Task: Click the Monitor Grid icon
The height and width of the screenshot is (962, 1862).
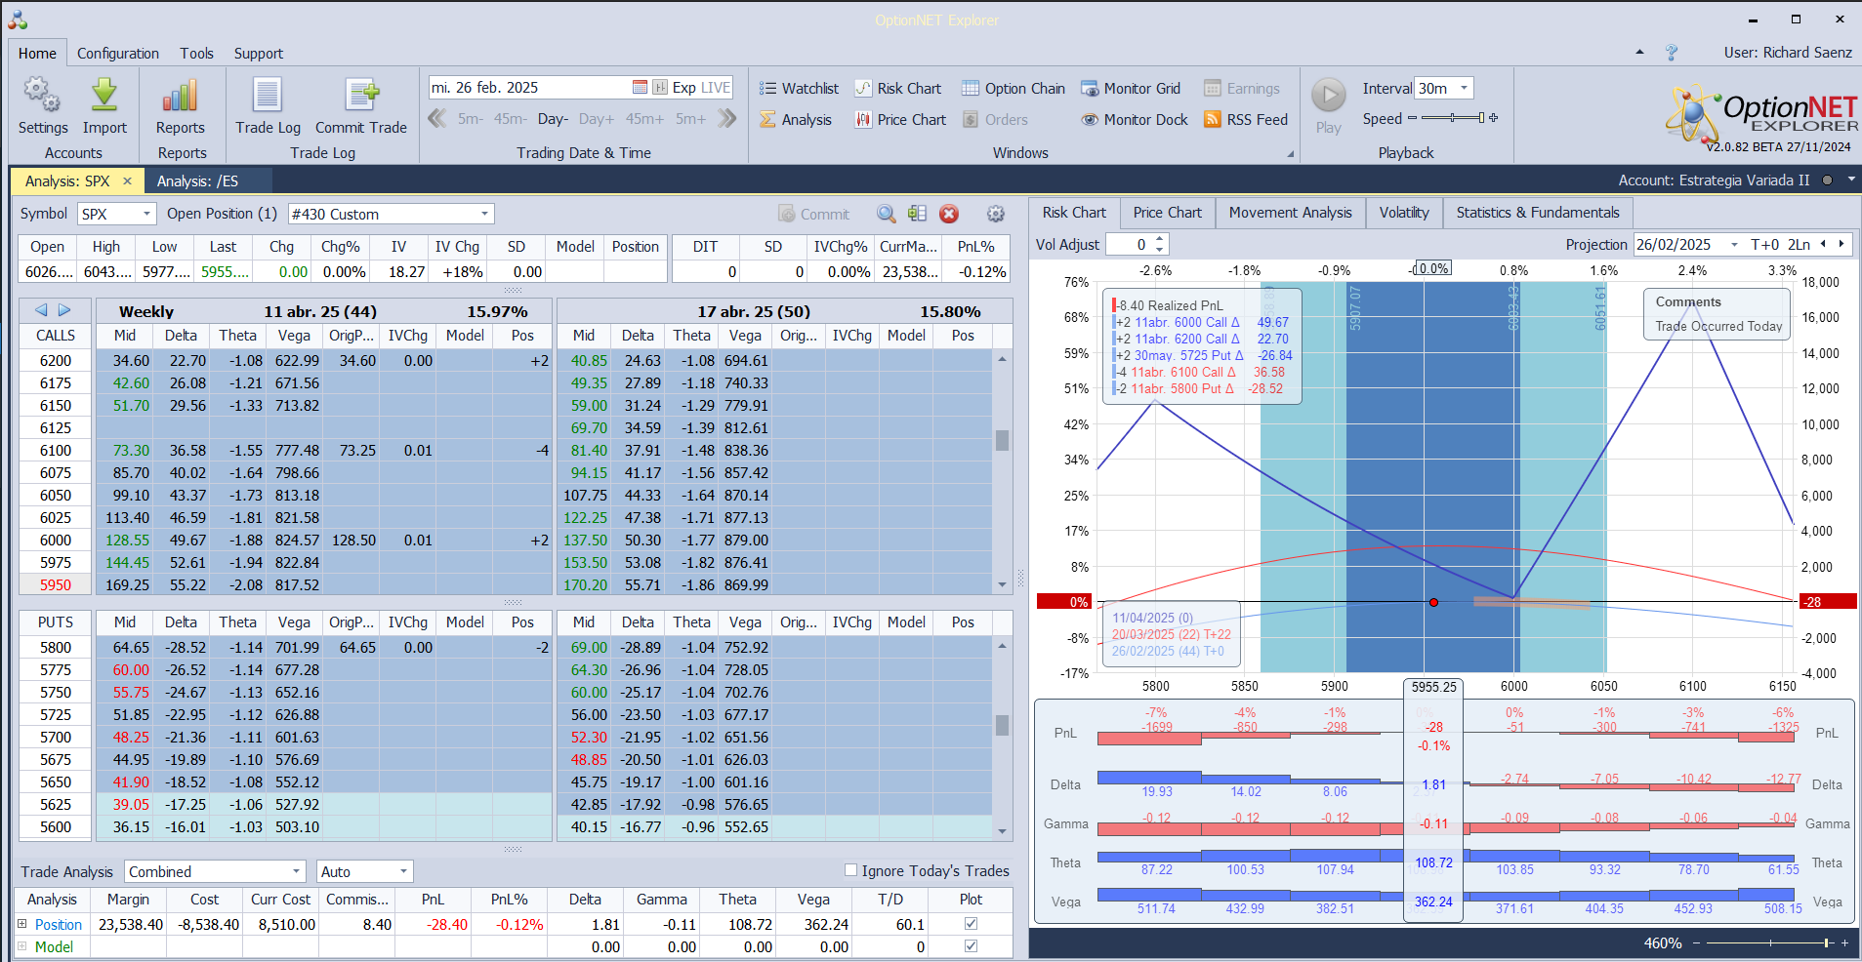Action: click(1090, 89)
